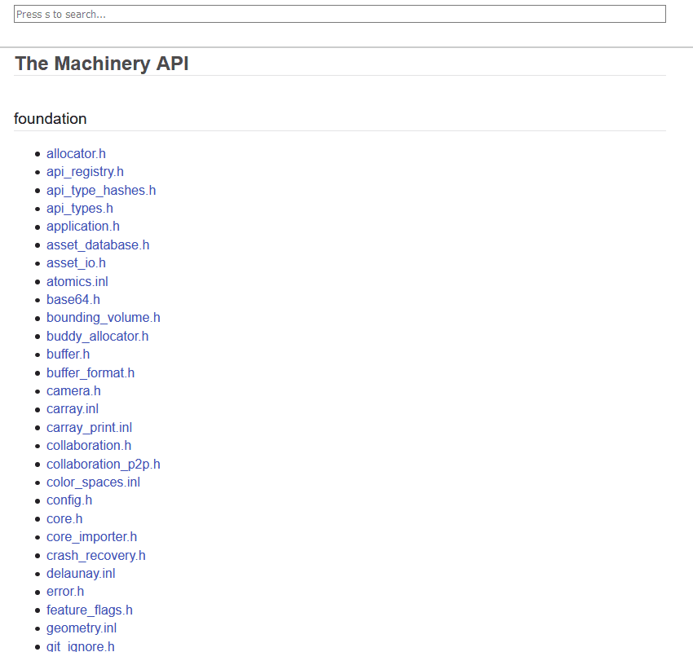Open collaboration_p2p.h link
693x652 pixels.
(x=104, y=465)
